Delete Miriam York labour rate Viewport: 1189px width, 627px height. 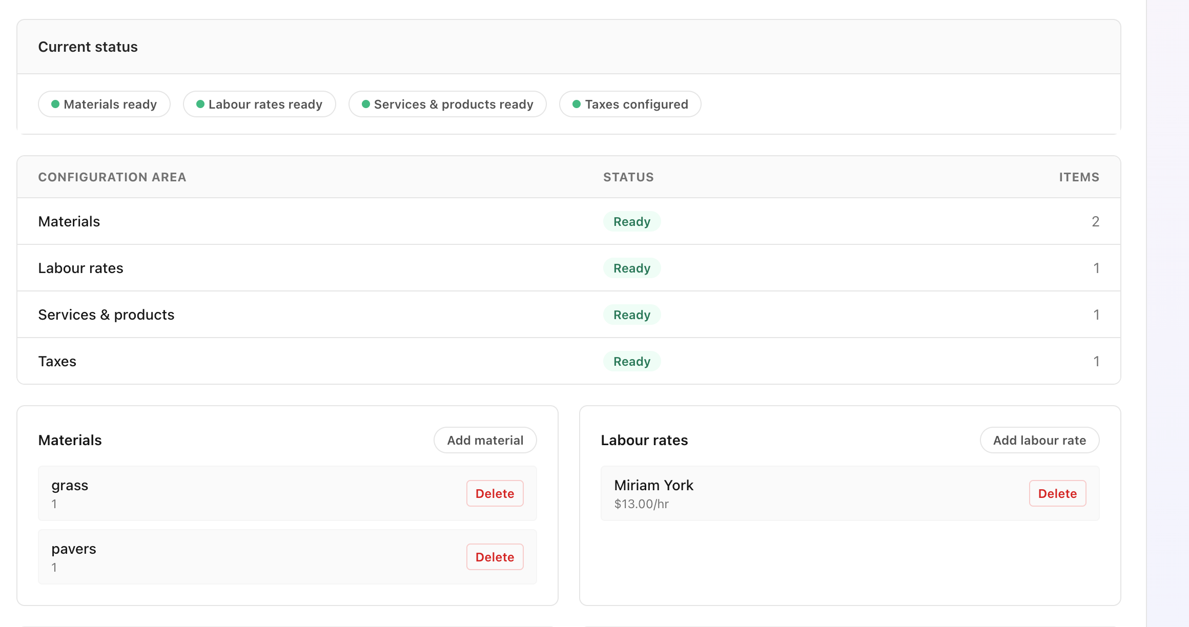(x=1058, y=493)
